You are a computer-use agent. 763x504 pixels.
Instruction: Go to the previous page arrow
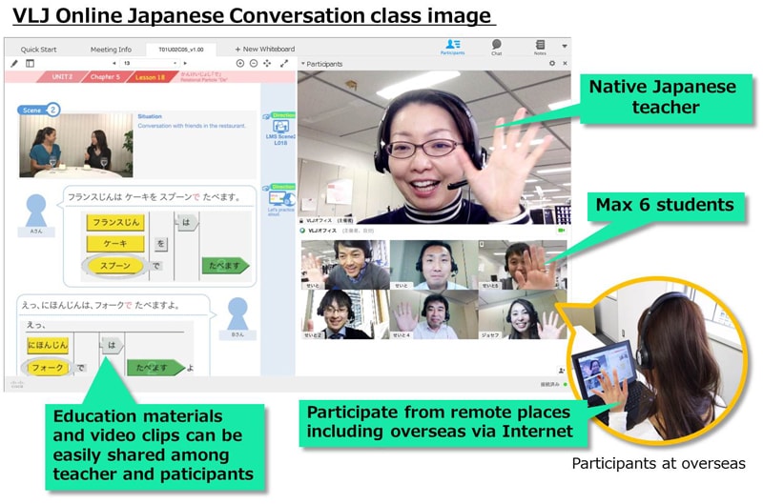tap(113, 63)
